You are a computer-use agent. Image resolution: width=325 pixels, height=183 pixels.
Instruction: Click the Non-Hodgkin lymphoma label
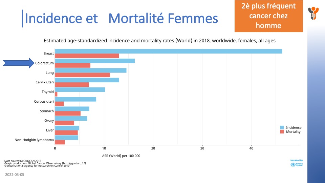click(x=34, y=140)
